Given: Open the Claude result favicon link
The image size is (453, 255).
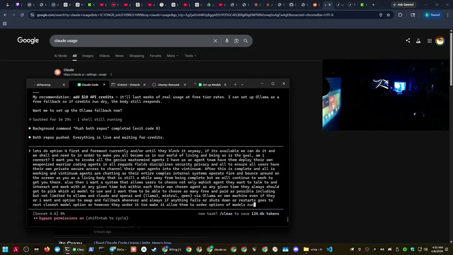Looking at the screenshot, I should [58, 72].
